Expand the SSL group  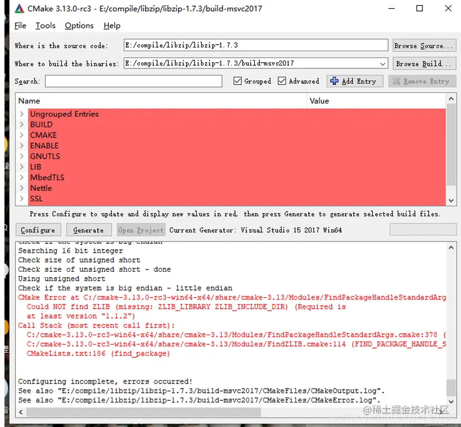(x=22, y=199)
